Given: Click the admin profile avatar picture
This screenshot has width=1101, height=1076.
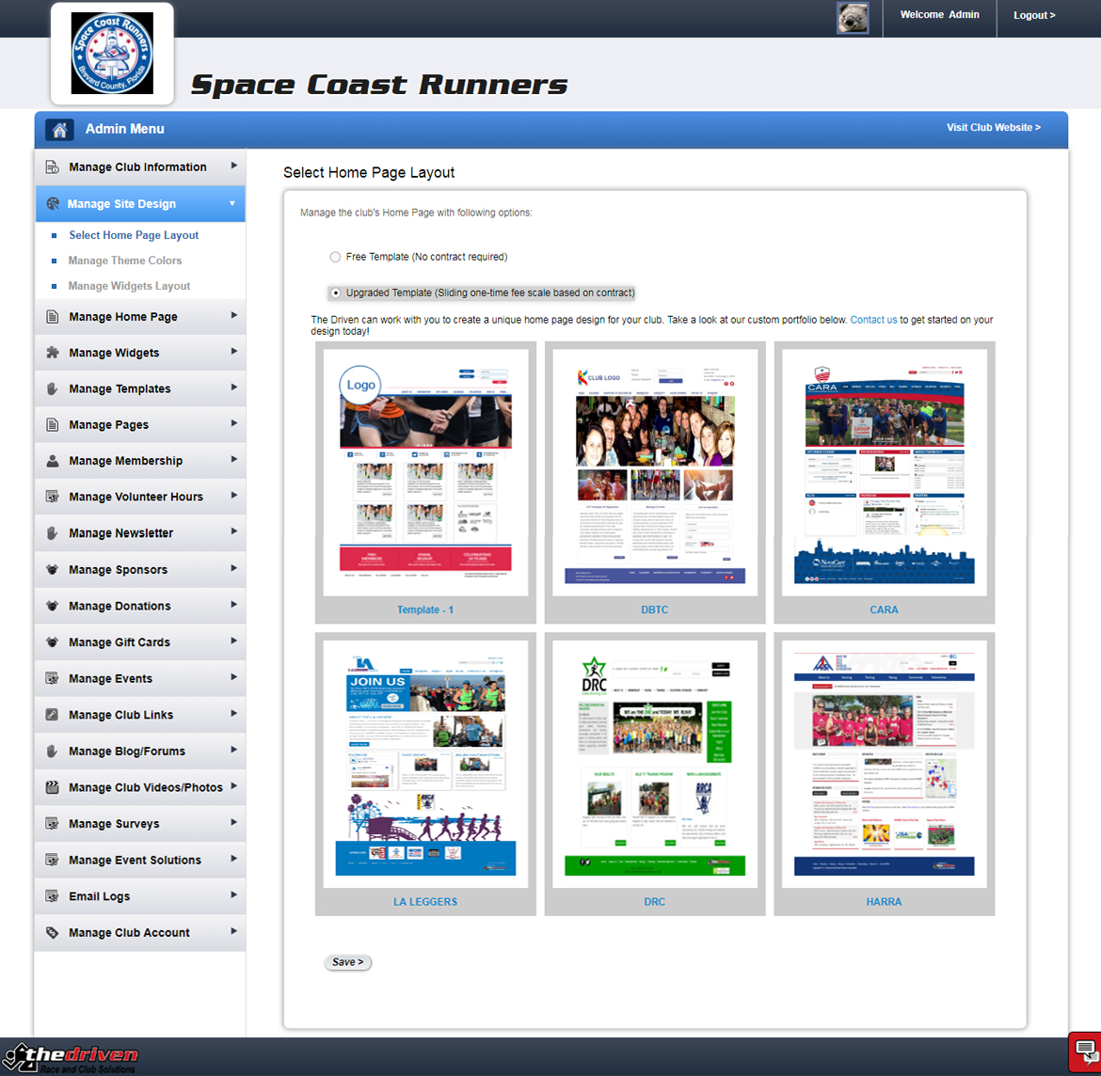Looking at the screenshot, I should (853, 17).
